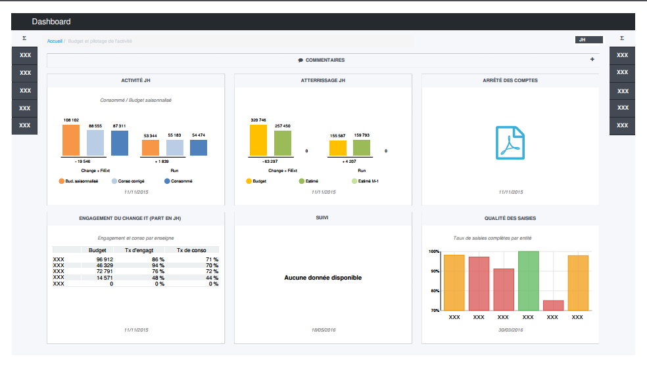Viewport: 647px width, 367px height.
Task: Toggle Consommé legend marker
Action: click(x=167, y=181)
